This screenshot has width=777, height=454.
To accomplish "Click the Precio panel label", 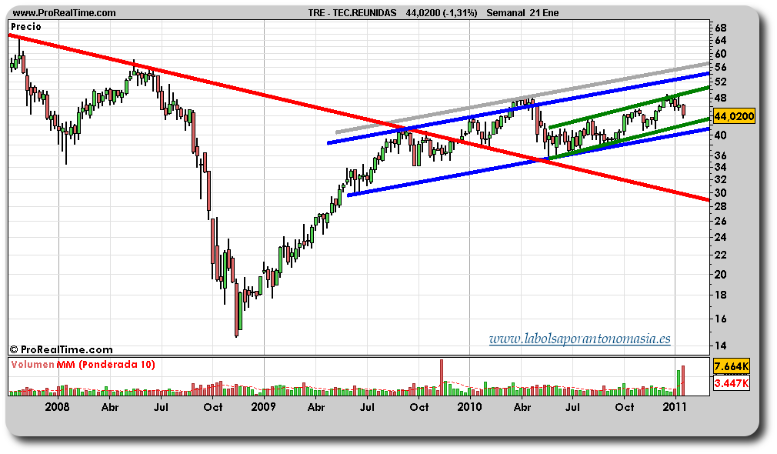I will click(x=25, y=27).
